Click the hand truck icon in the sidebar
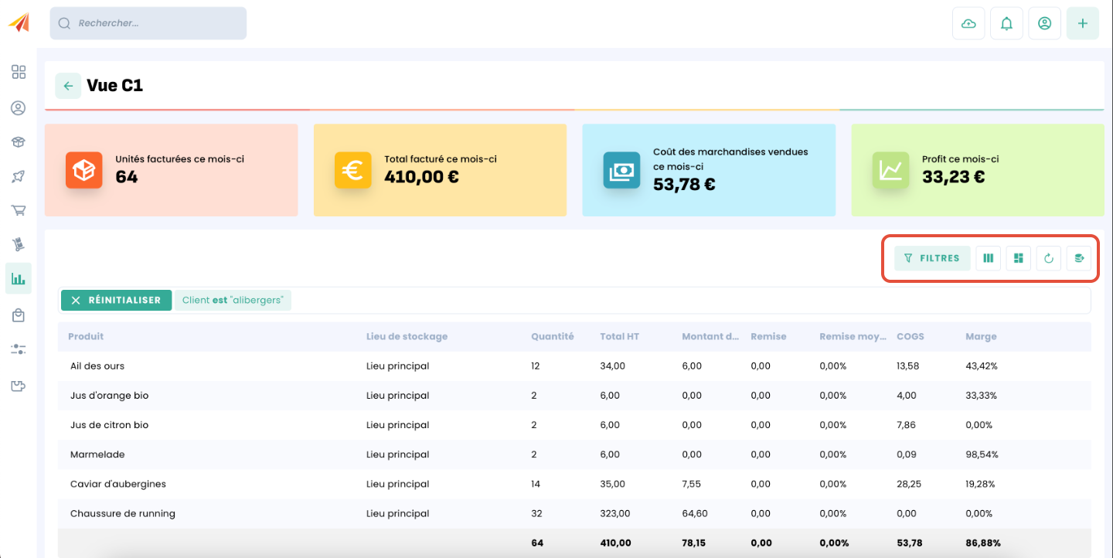Image resolution: width=1113 pixels, height=558 pixels. pos(19,245)
